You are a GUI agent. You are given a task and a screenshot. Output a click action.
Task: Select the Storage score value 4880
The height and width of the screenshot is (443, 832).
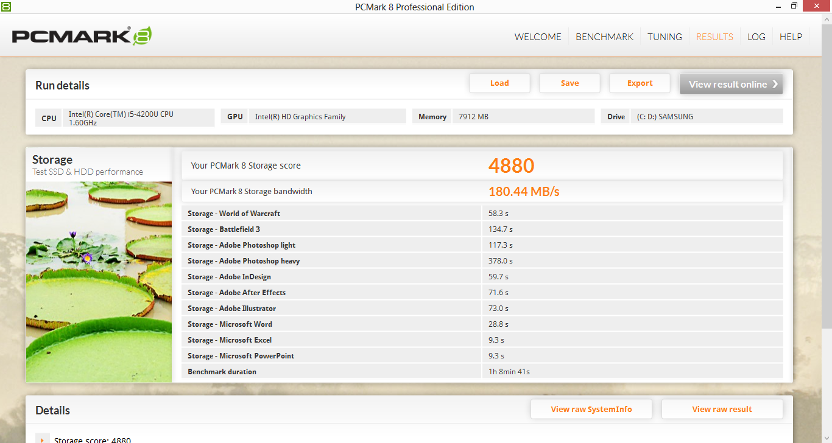(511, 166)
